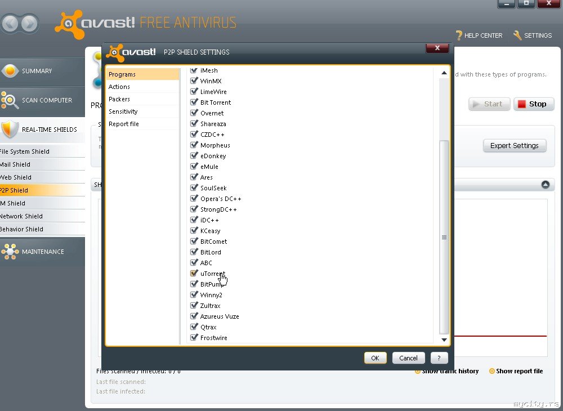This screenshot has width=563, height=411.
Task: Click the Cancel button
Action: click(408, 358)
